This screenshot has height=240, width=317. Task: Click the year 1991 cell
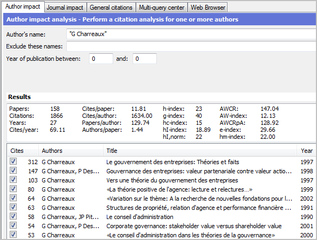point(306,208)
